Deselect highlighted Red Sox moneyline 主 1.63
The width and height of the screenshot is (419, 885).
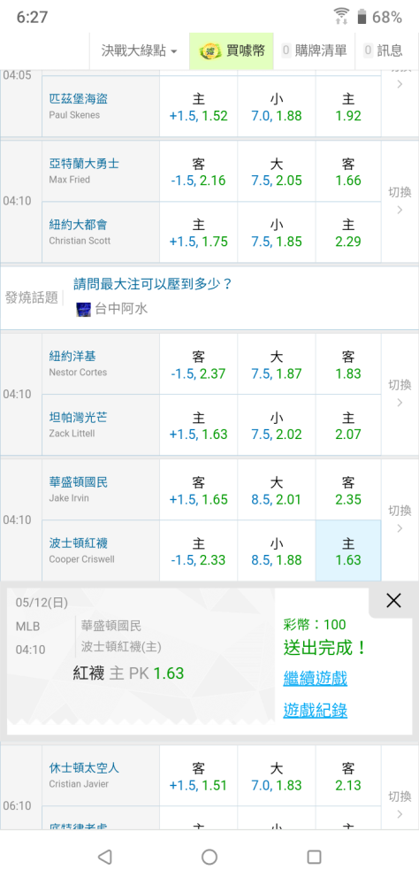pos(348,550)
